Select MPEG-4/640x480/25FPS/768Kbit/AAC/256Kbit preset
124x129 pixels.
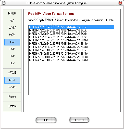pos(71,60)
